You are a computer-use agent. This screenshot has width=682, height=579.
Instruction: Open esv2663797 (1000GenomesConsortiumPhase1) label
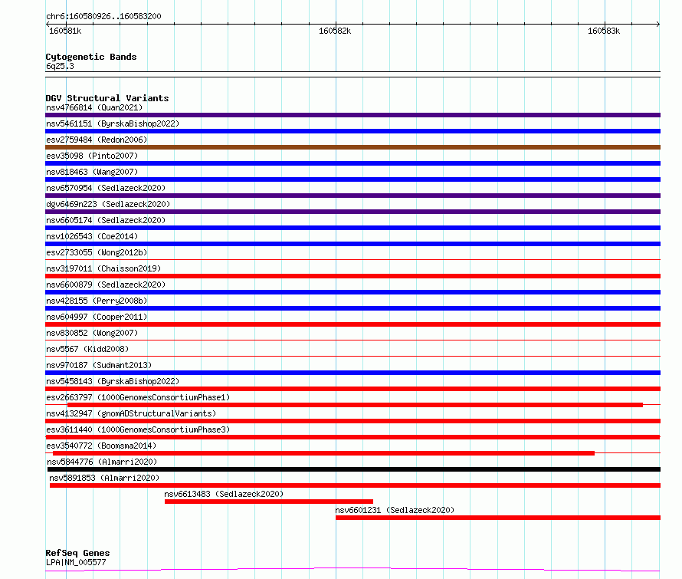[138, 397]
